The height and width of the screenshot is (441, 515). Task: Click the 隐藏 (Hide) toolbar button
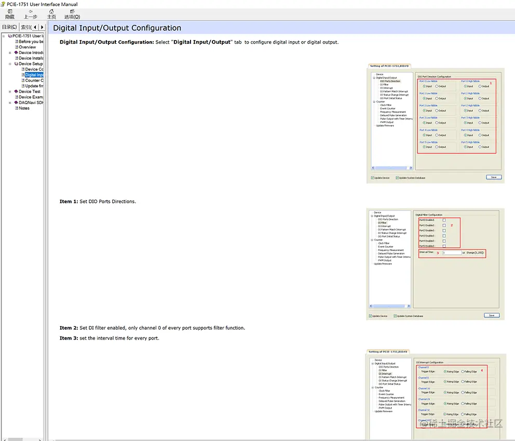pos(9,14)
